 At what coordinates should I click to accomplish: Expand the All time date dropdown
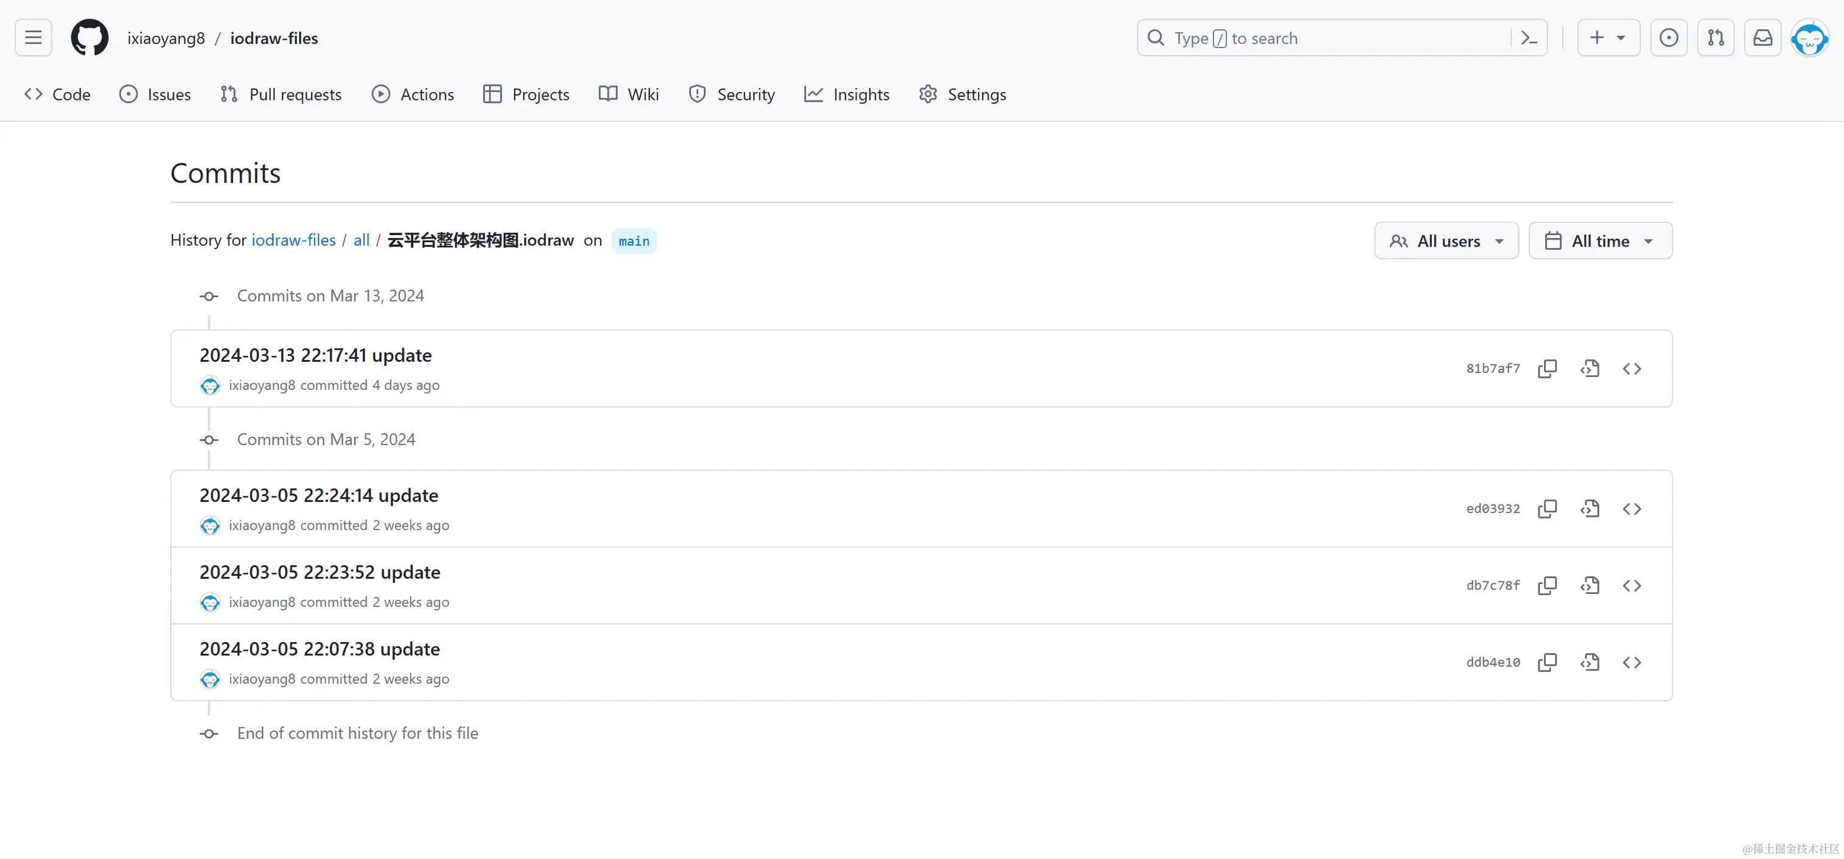[1600, 241]
